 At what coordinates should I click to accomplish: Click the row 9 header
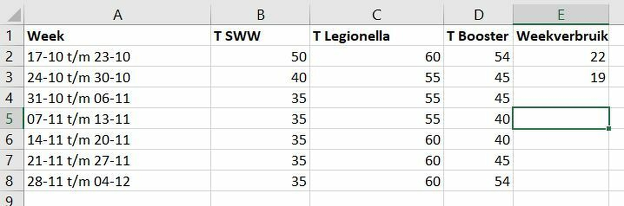pos(10,201)
